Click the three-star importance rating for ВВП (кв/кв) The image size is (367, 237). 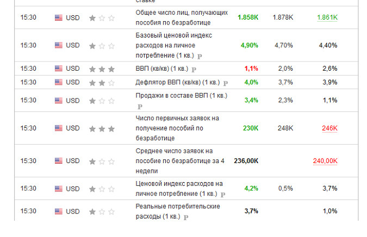pyautogui.click(x=102, y=69)
